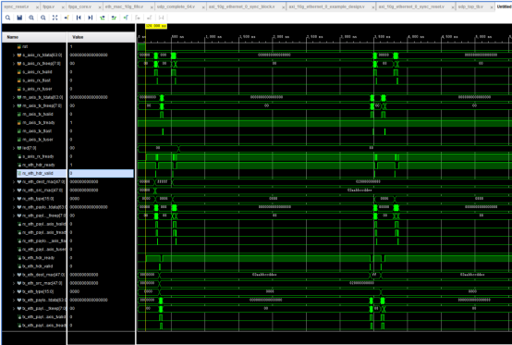Image resolution: width=512 pixels, height=345 pixels.
Task: Go to previous transition
Action: tap(103, 18)
